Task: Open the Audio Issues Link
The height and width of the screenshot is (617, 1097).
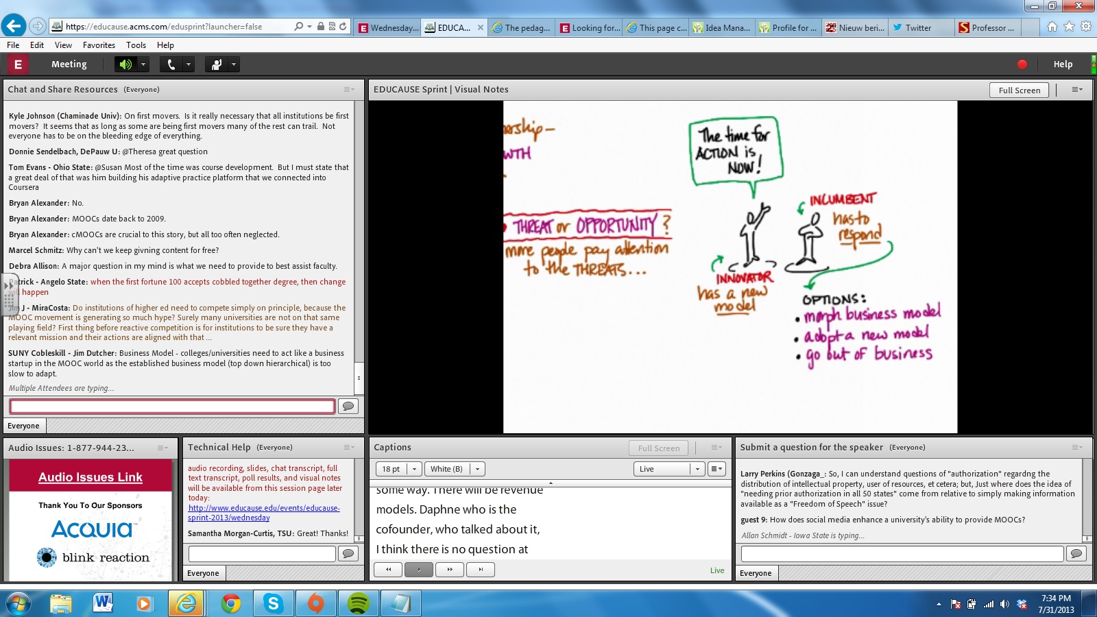Action: pyautogui.click(x=91, y=477)
